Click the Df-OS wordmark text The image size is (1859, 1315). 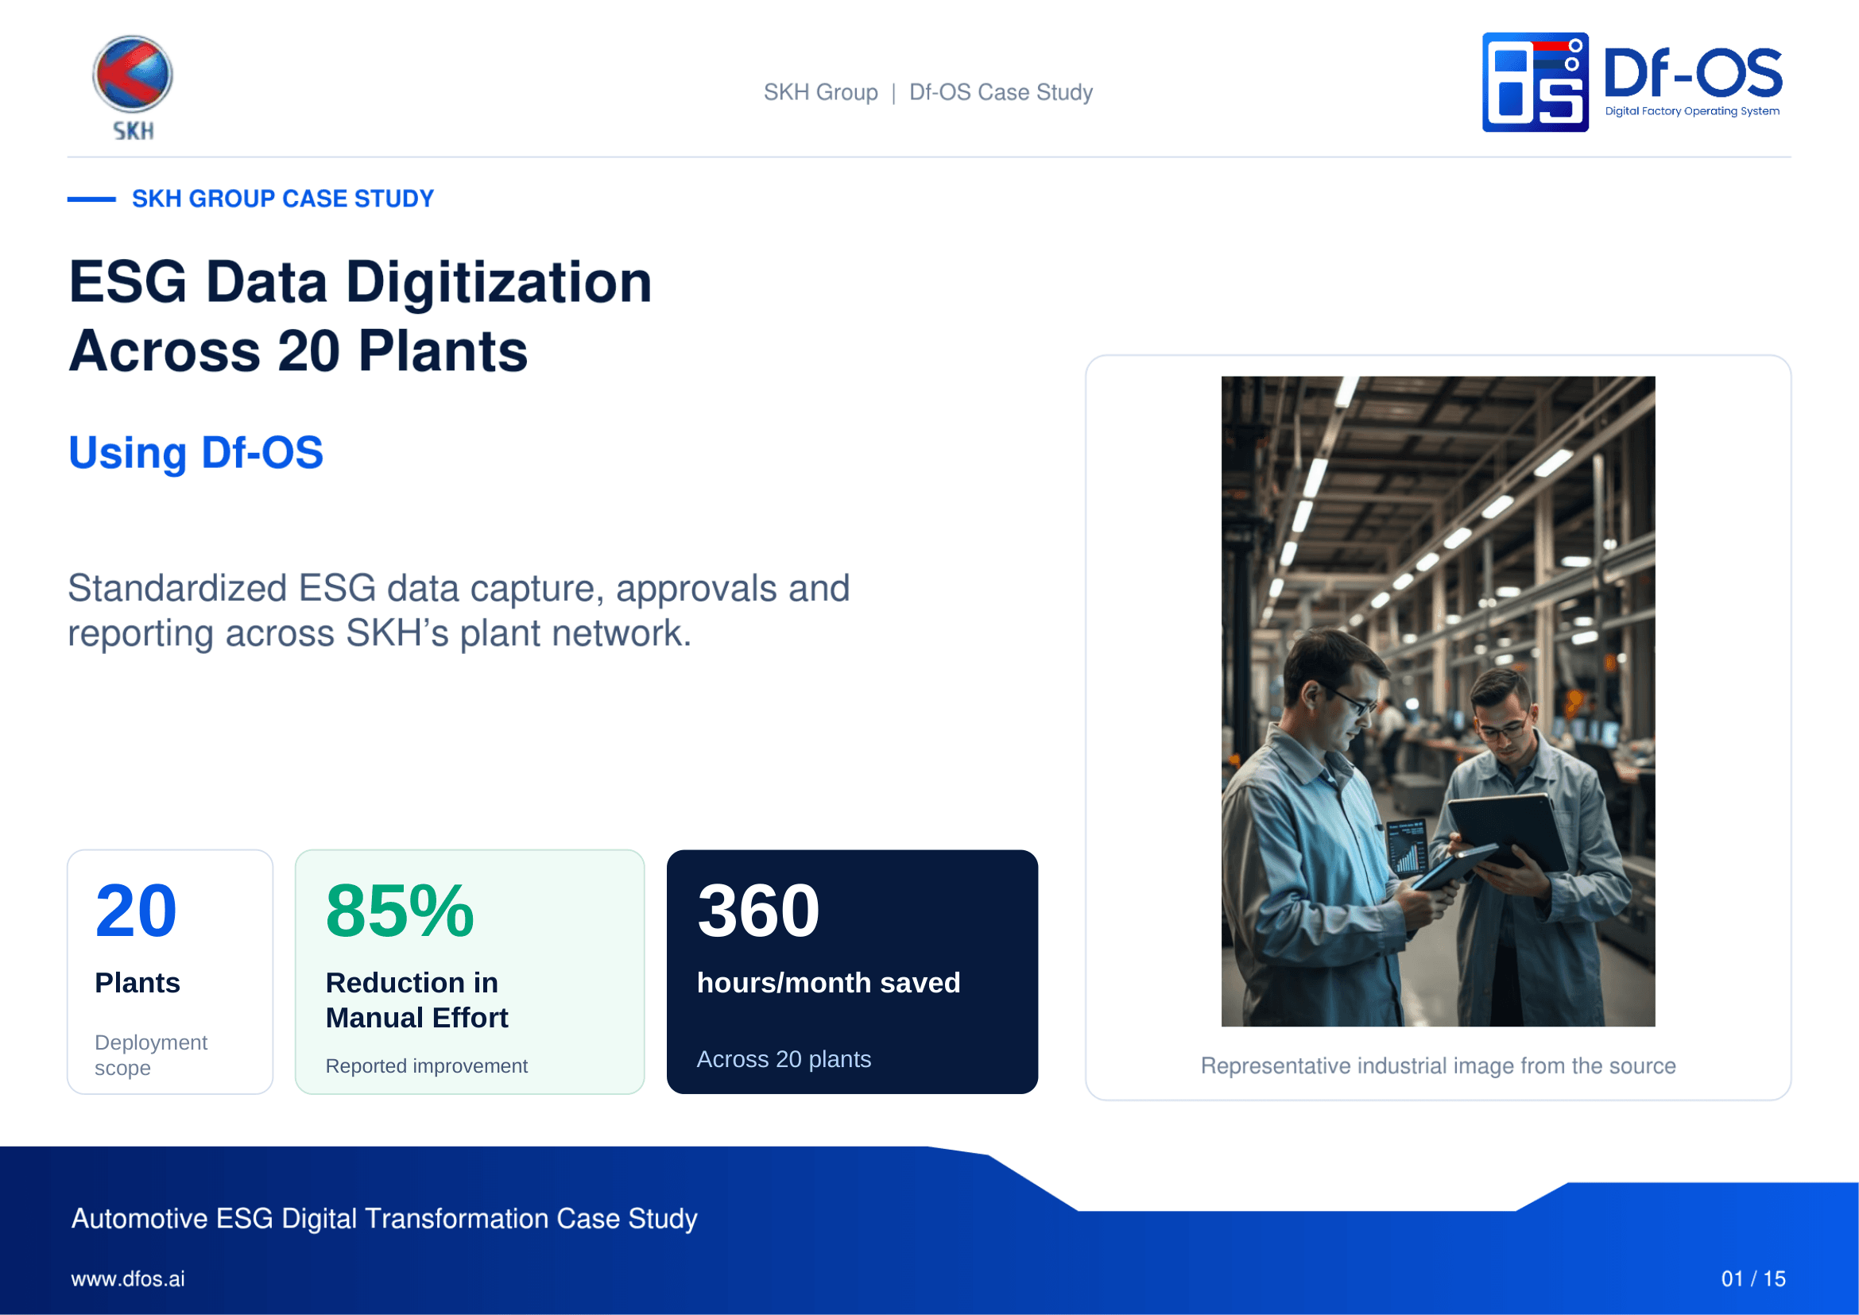tap(1693, 73)
